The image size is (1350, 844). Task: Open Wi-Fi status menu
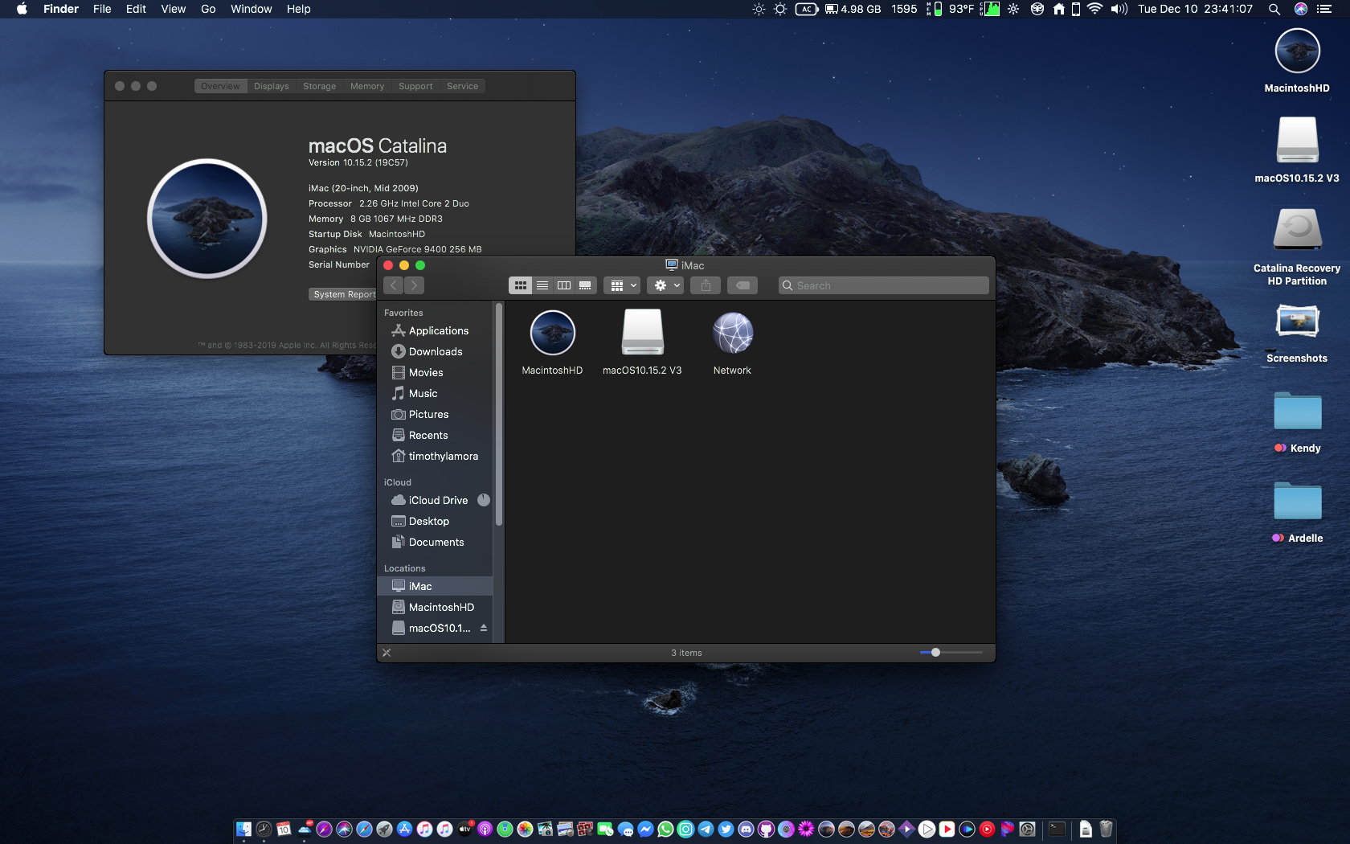[1094, 9]
